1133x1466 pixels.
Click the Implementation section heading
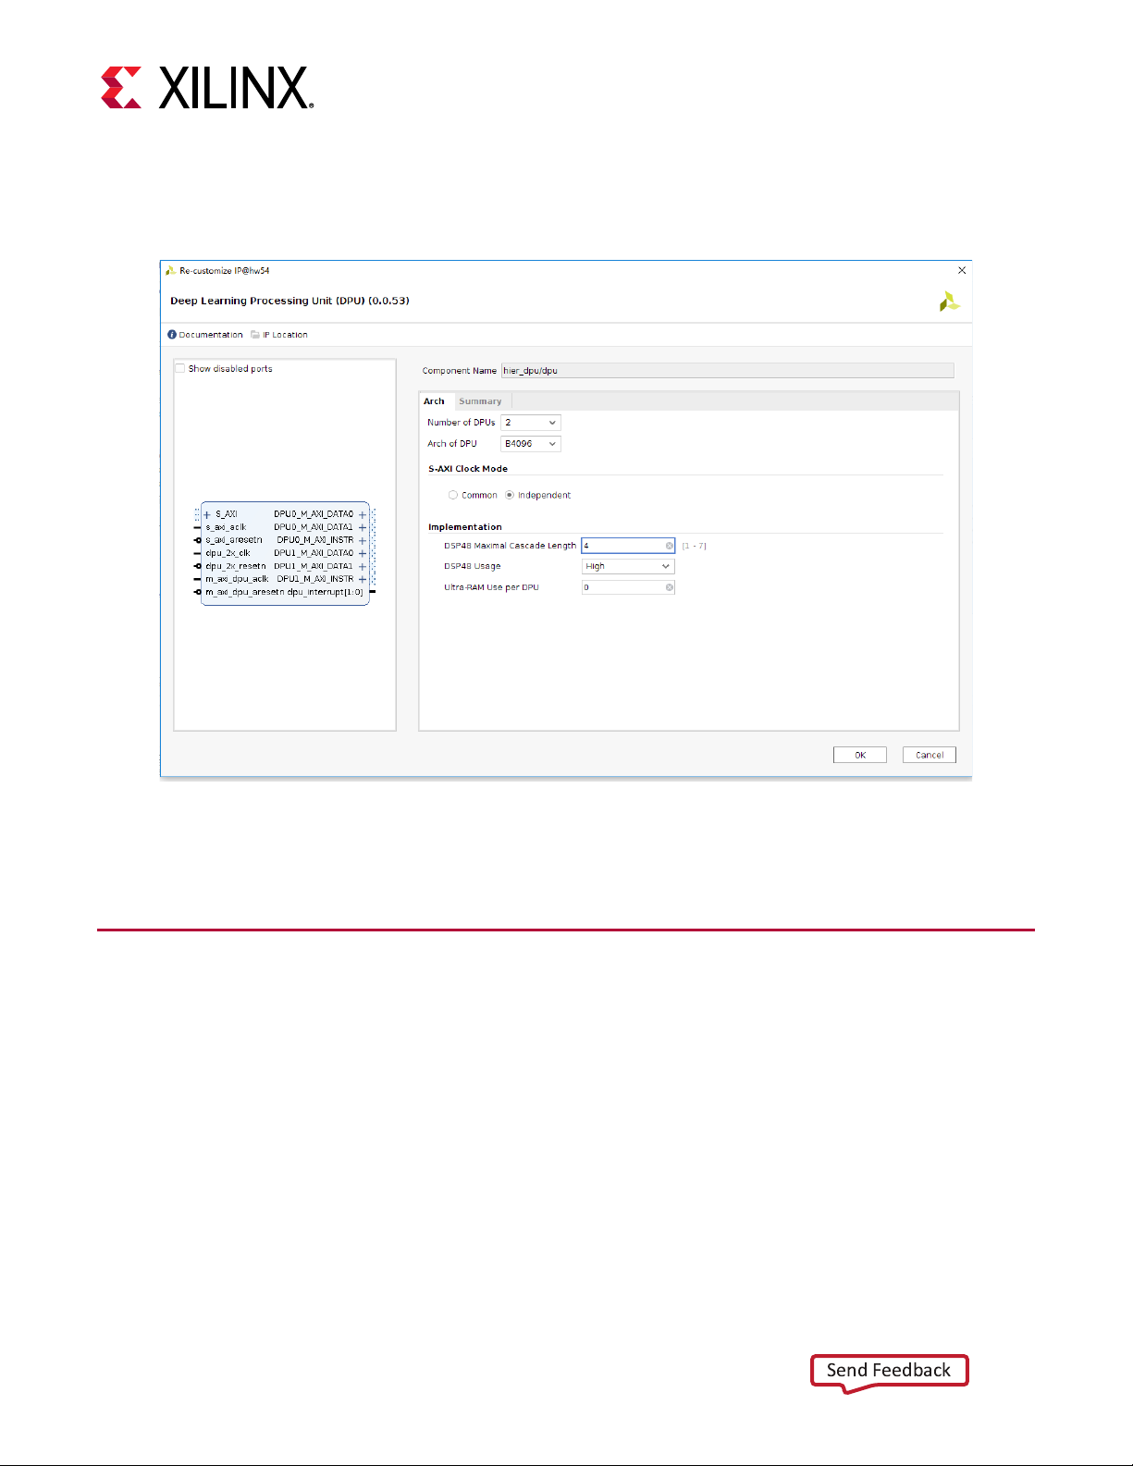click(x=465, y=527)
